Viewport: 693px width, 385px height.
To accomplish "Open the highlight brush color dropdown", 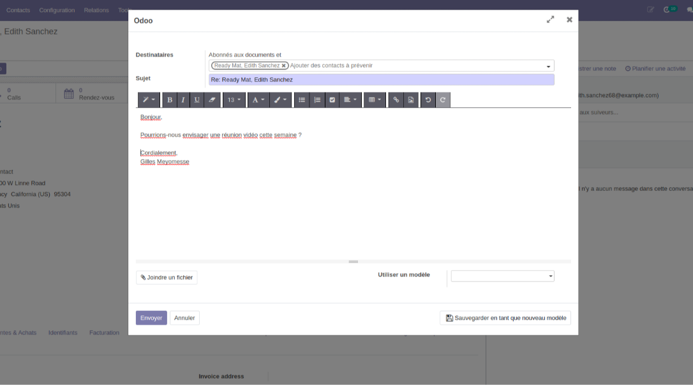I will [280, 100].
